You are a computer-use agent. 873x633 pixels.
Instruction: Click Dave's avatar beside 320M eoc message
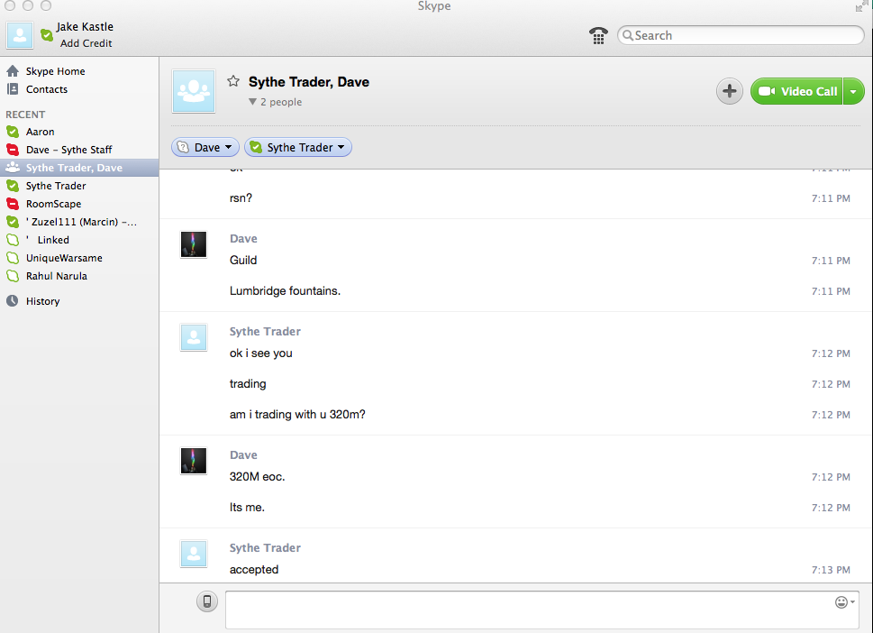[194, 461]
